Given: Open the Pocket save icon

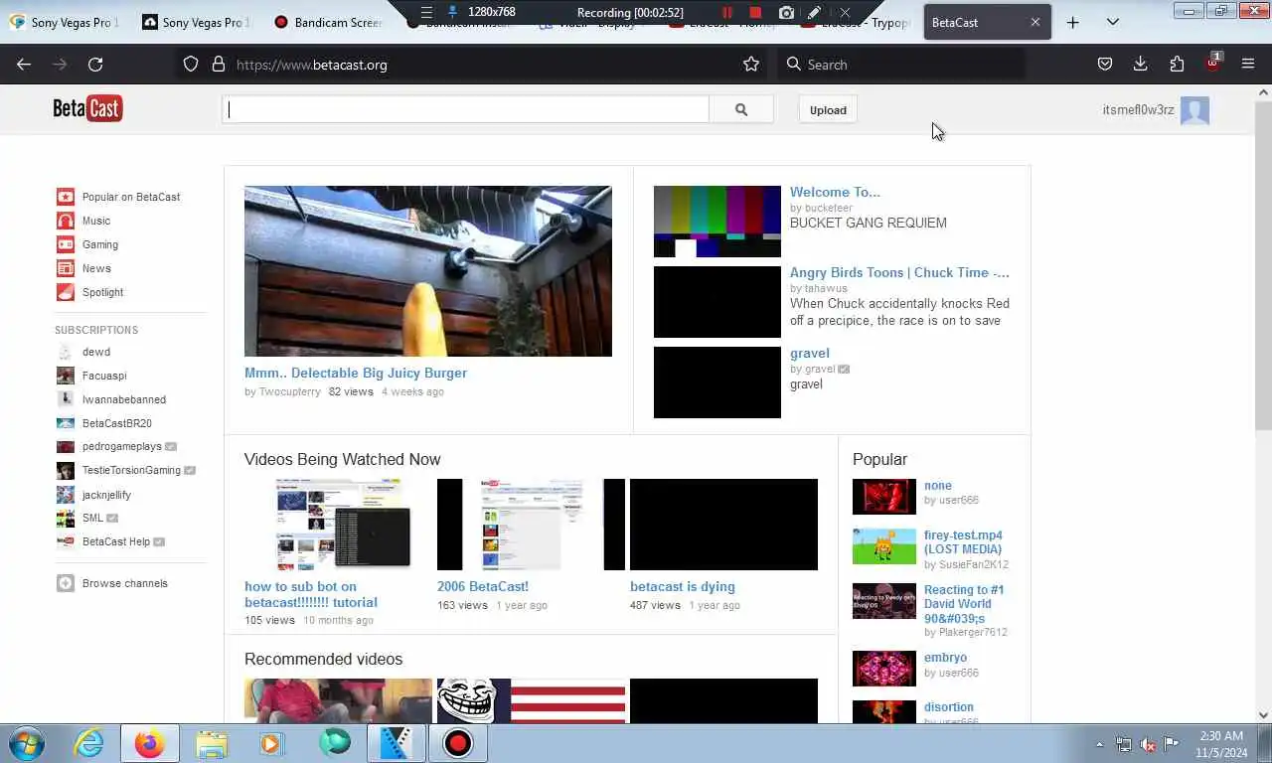Looking at the screenshot, I should (x=1104, y=64).
